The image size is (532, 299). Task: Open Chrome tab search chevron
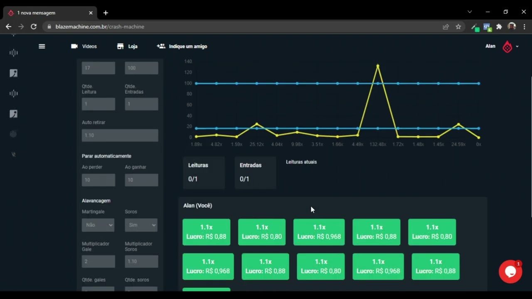[470, 12]
